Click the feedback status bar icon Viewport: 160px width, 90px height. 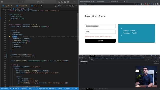pos(73,89)
